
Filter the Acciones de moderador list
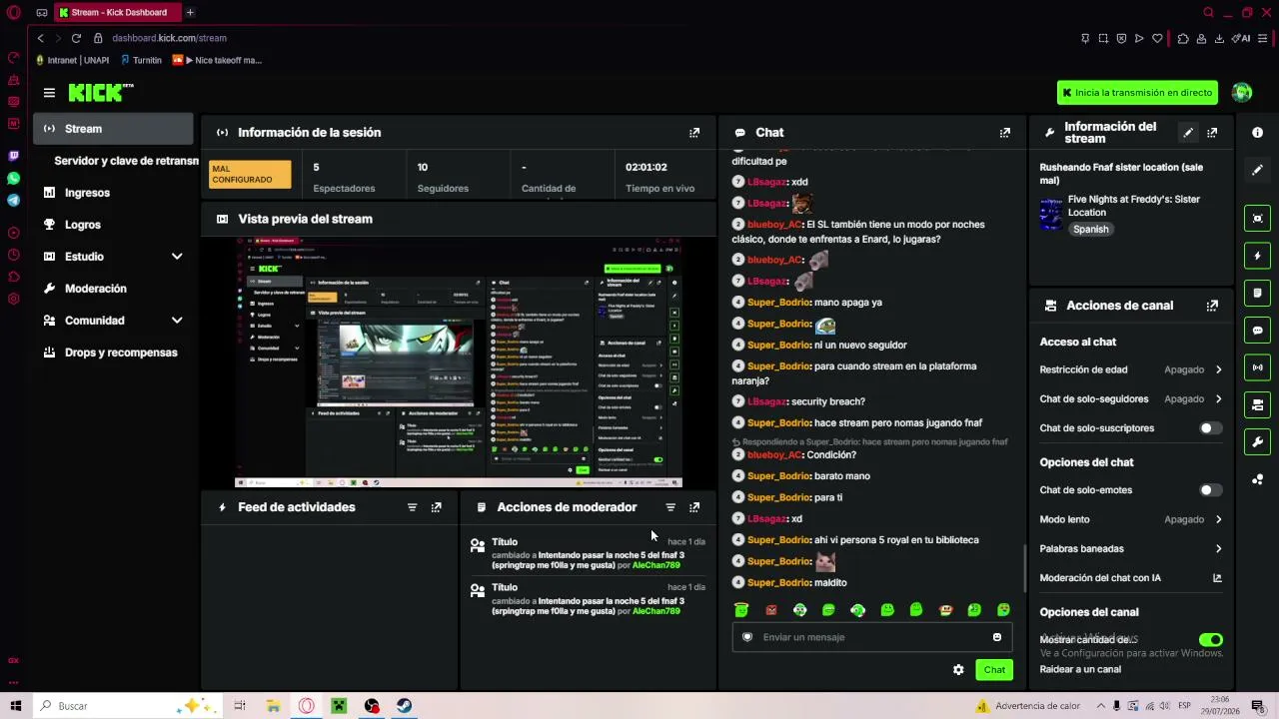pyautogui.click(x=670, y=507)
